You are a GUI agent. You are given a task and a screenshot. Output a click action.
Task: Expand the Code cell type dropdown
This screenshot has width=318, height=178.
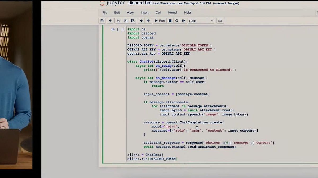click(201, 21)
